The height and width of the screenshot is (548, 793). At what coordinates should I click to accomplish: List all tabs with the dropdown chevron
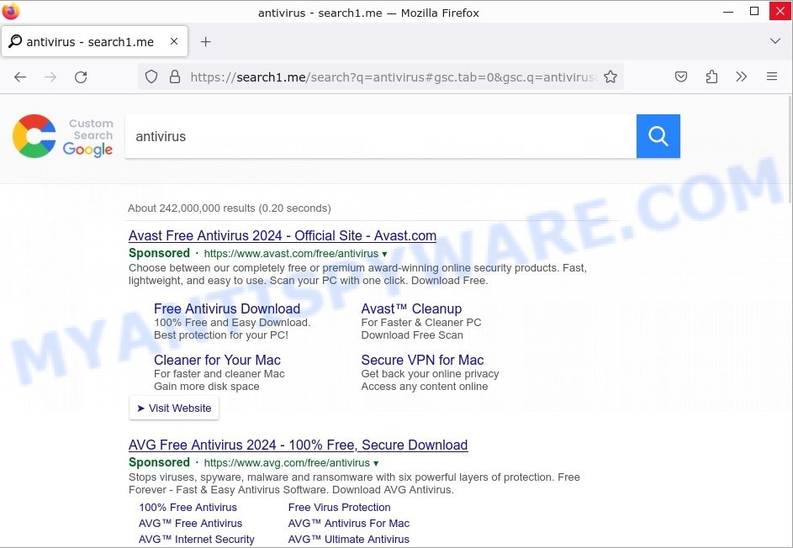pyautogui.click(x=774, y=41)
